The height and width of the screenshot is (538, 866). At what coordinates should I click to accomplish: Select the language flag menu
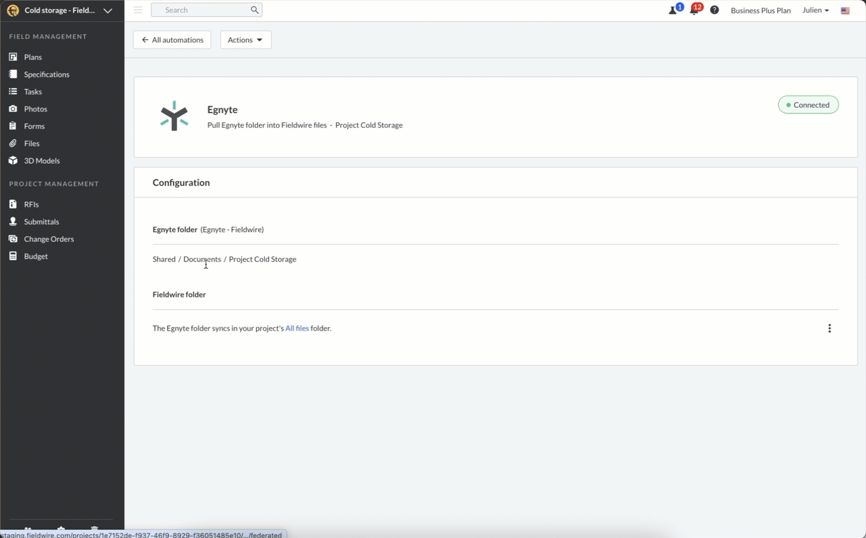pyautogui.click(x=845, y=11)
